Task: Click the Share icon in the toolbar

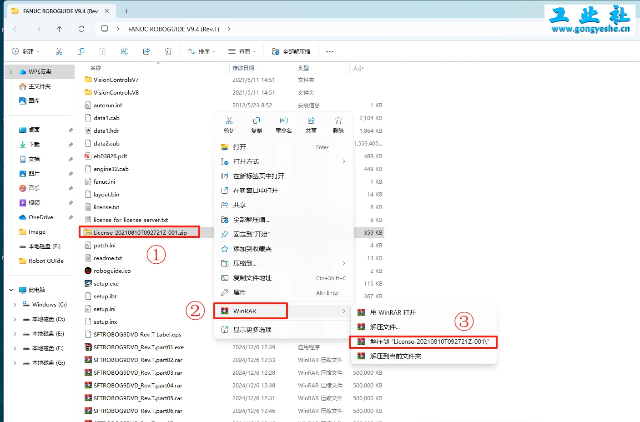Action: coord(146,51)
